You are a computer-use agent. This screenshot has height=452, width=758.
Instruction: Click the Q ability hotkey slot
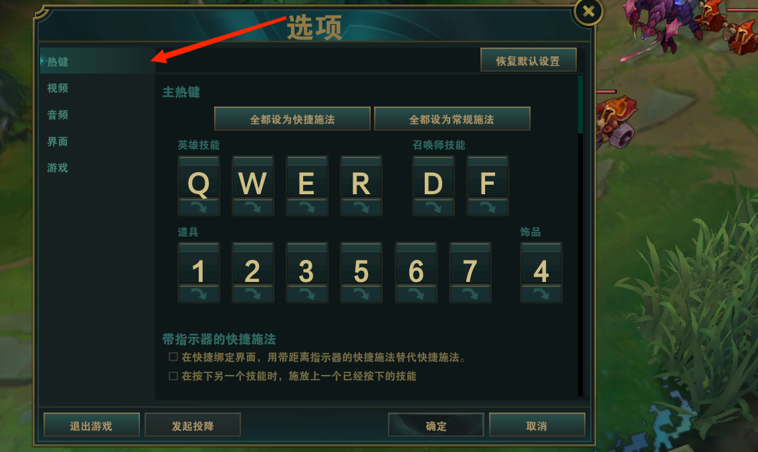[x=199, y=177]
